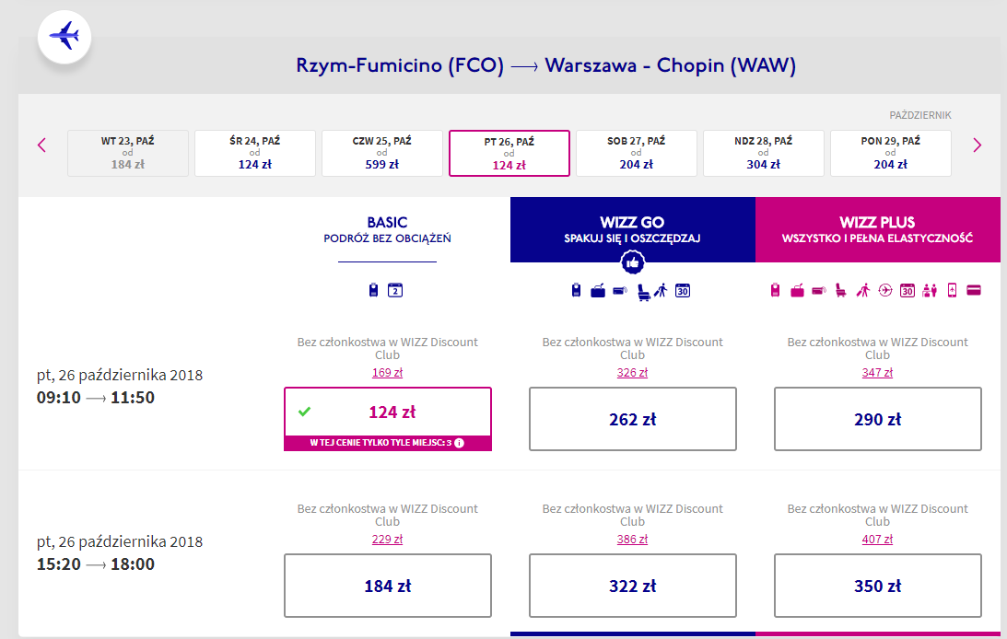Click WIZZ PLUS checked baggage icon
1007x639 pixels.
tap(819, 291)
